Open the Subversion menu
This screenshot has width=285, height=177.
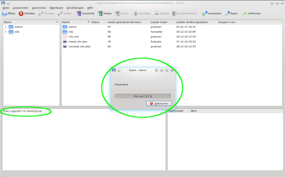pyautogui.click(x=39, y=8)
